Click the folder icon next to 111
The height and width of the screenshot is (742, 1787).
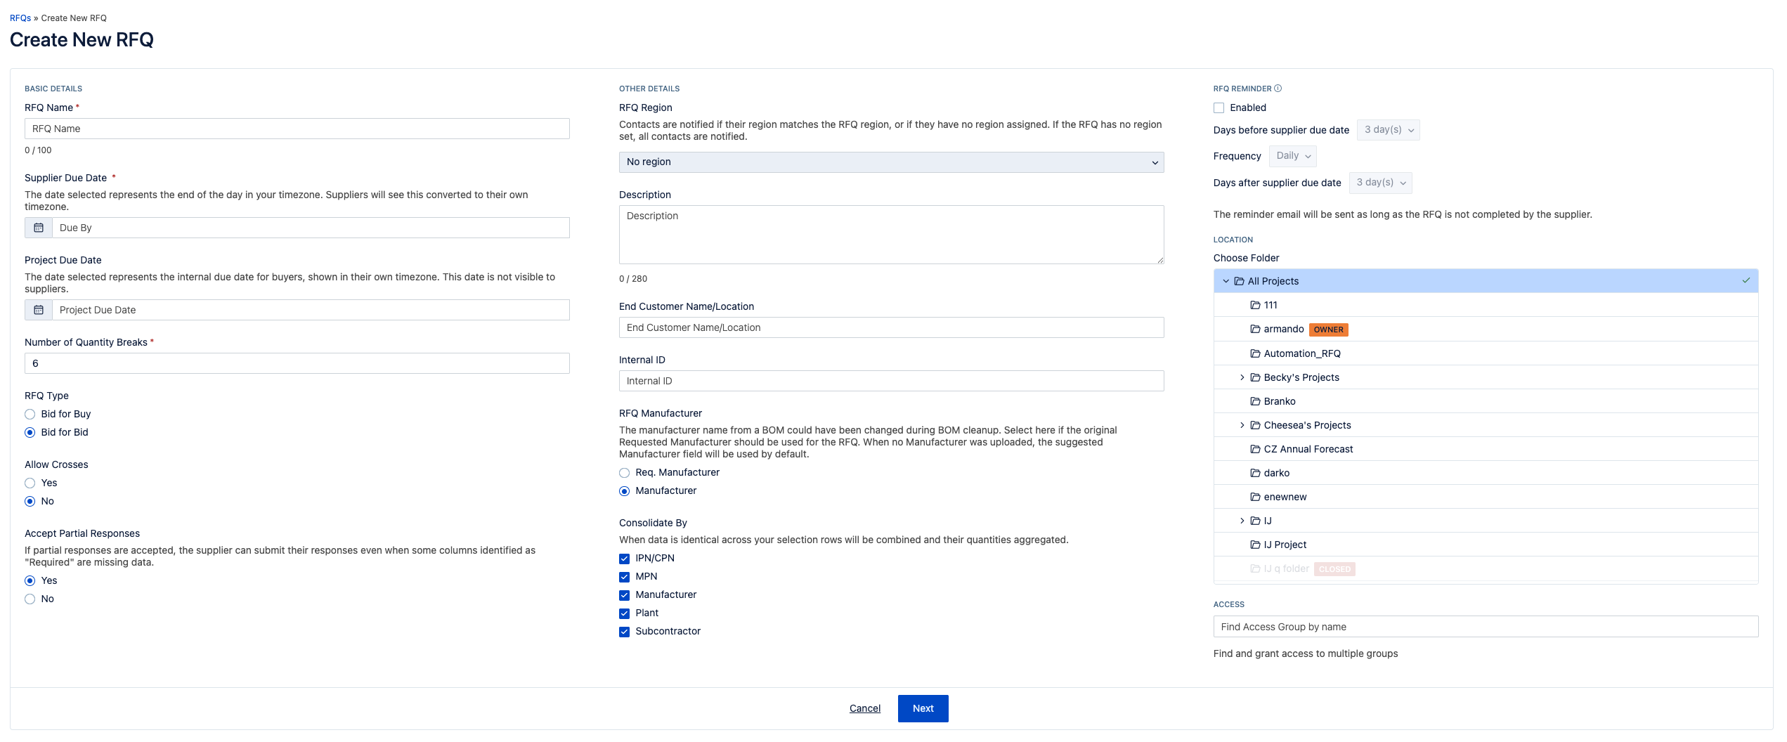(x=1255, y=305)
